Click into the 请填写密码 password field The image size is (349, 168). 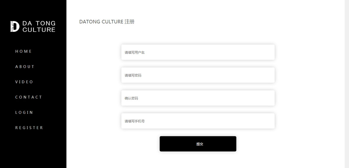(x=198, y=75)
